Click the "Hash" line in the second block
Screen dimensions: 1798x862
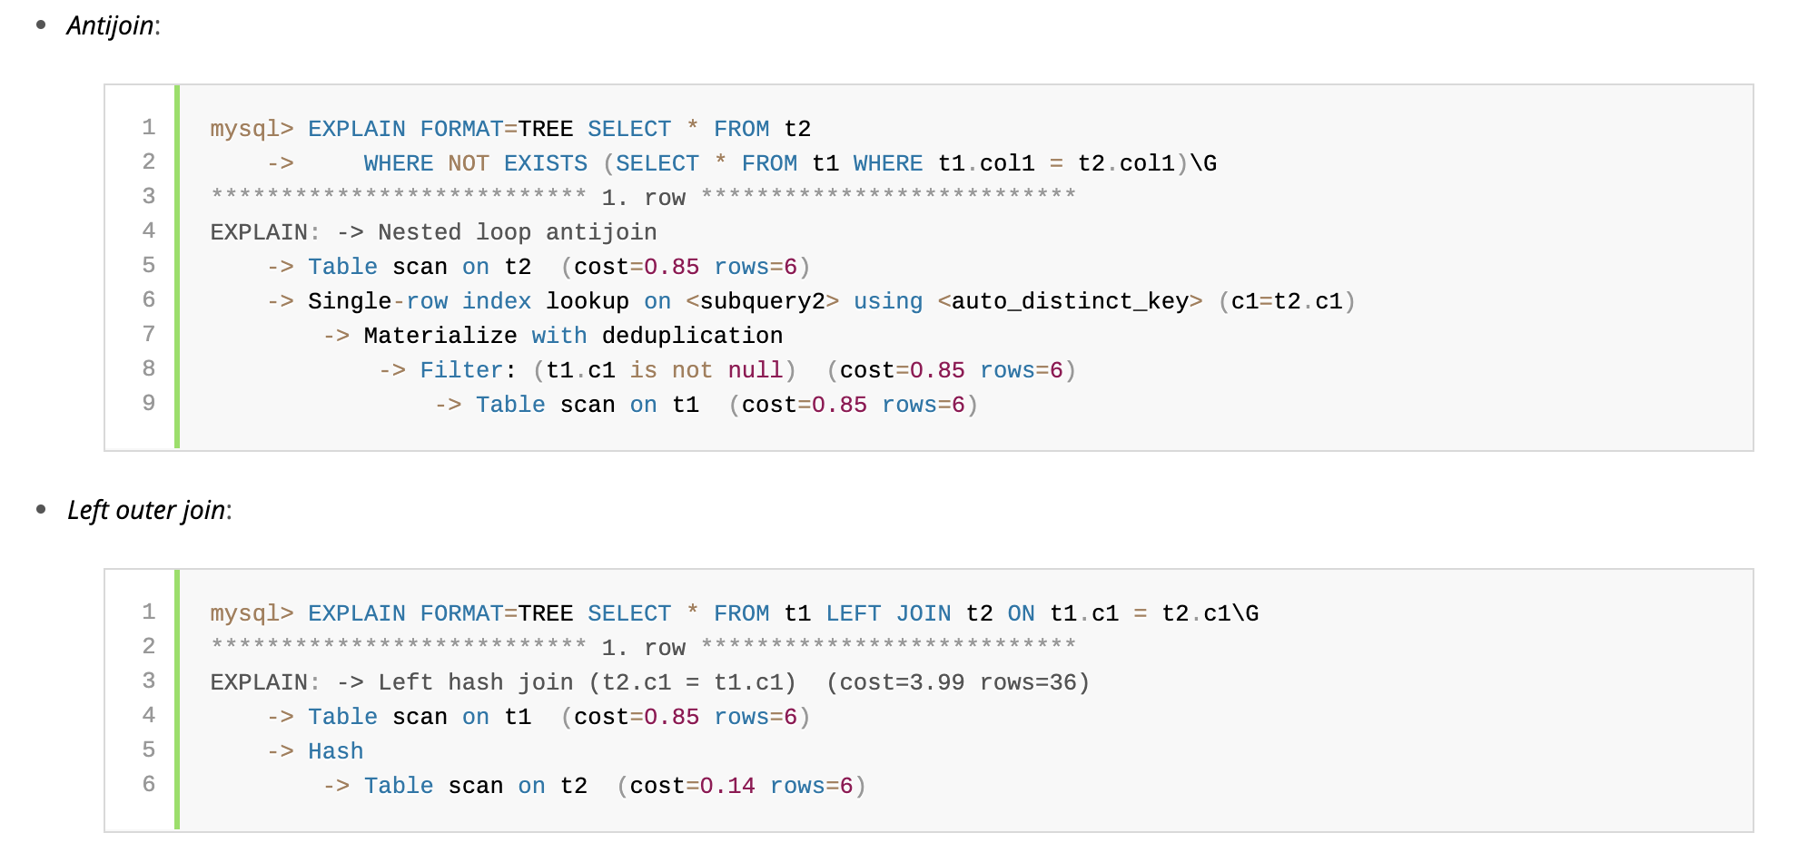click(x=335, y=751)
